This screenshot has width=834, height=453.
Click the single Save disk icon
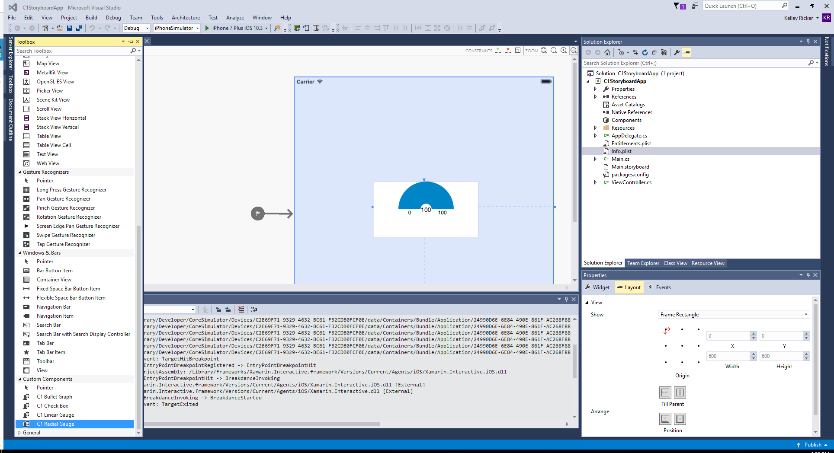click(70, 28)
